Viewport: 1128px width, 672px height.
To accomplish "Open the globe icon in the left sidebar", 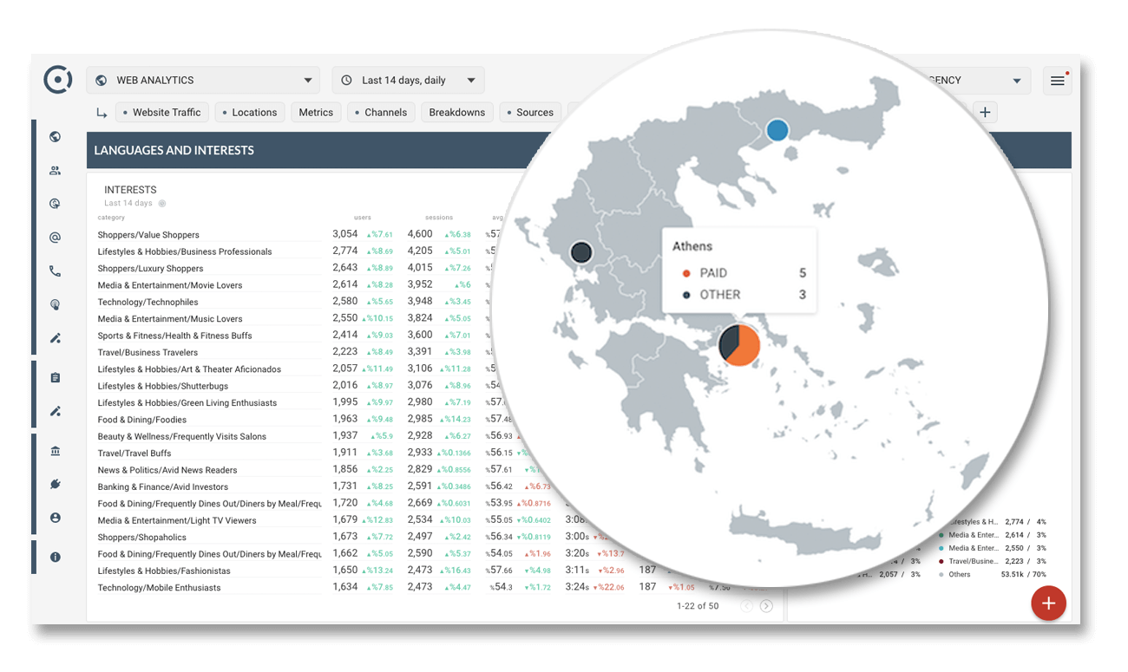I will click(x=56, y=136).
